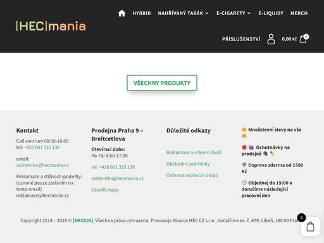Open the user account icon
Image resolution: width=324 pixels, height=243 pixels.
tap(271, 39)
